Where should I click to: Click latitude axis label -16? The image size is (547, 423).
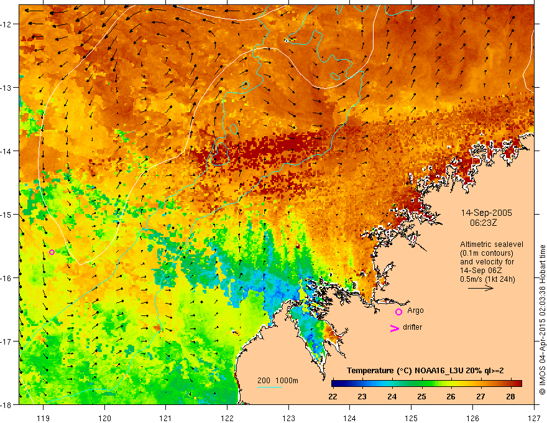(x=6, y=278)
